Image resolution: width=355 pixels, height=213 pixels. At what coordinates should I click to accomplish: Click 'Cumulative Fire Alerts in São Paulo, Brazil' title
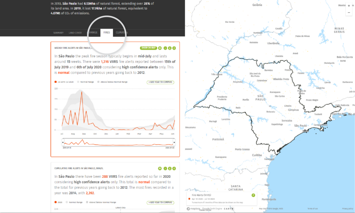79,168
